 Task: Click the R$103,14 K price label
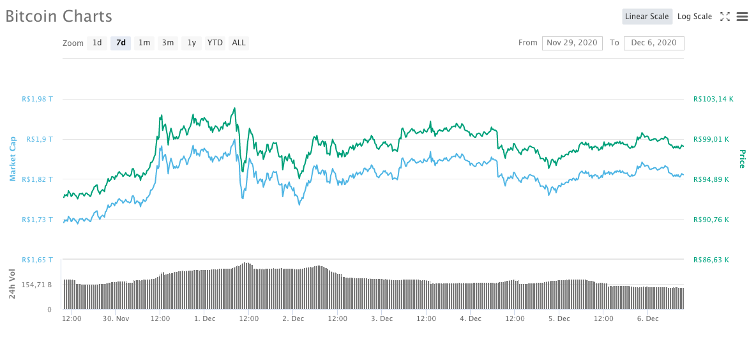714,100
